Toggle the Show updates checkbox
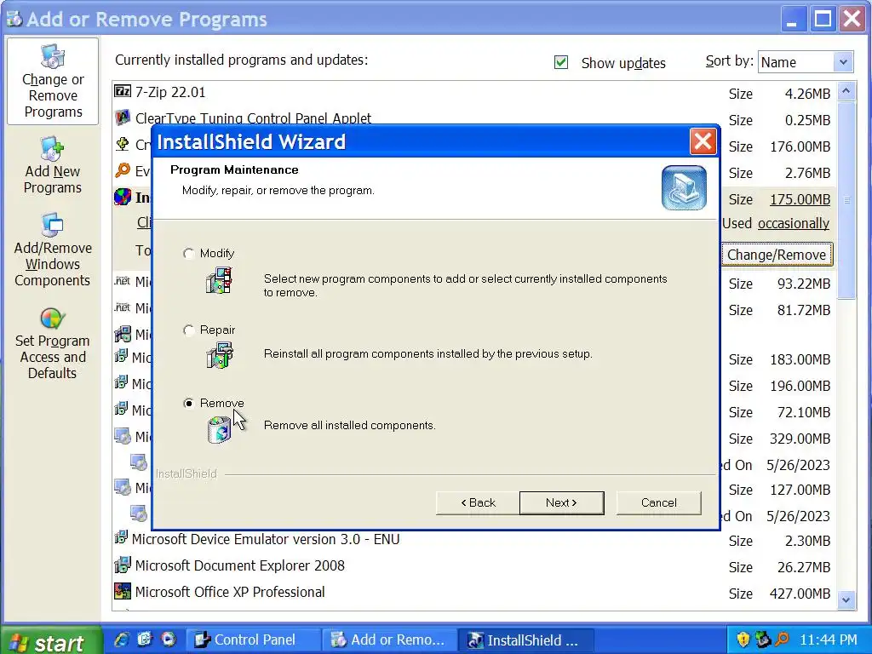Image resolution: width=872 pixels, height=654 pixels. (561, 62)
